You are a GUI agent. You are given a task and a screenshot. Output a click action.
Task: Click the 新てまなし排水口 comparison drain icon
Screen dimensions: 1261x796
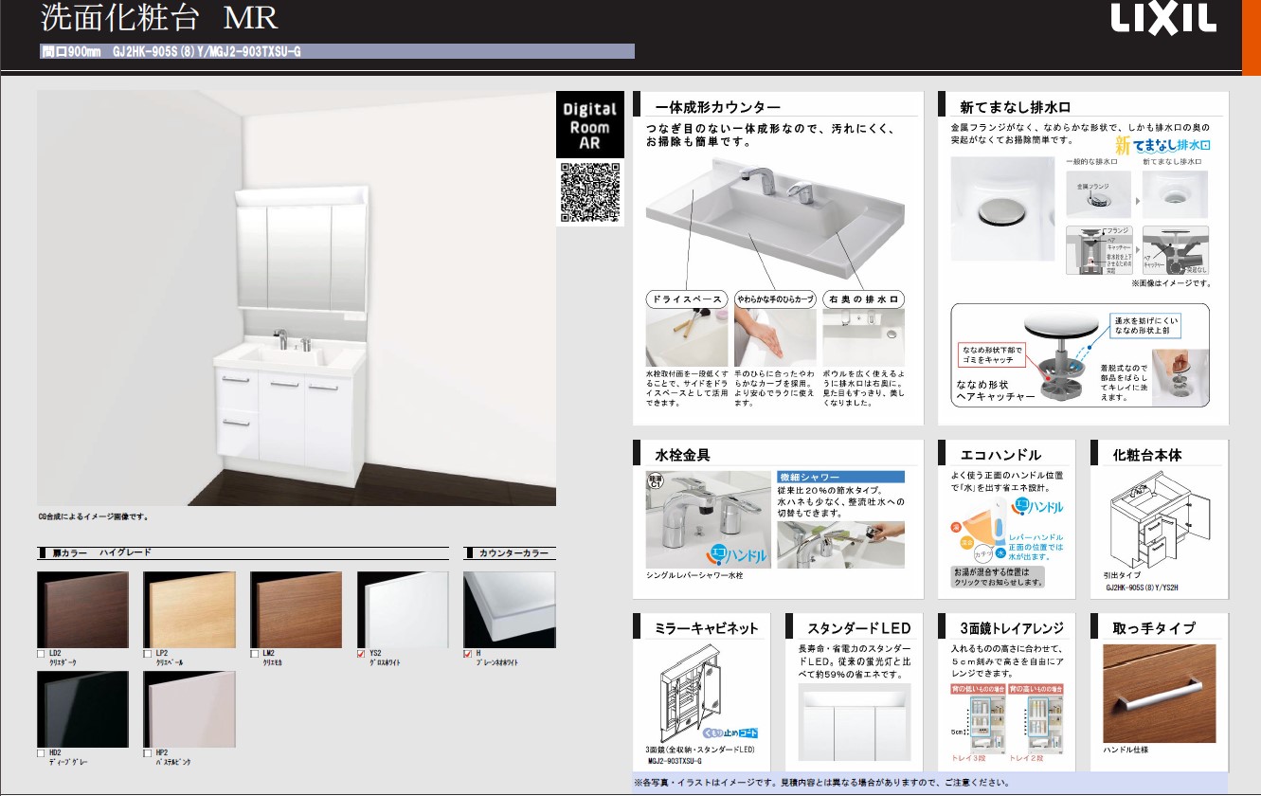coord(1175,194)
